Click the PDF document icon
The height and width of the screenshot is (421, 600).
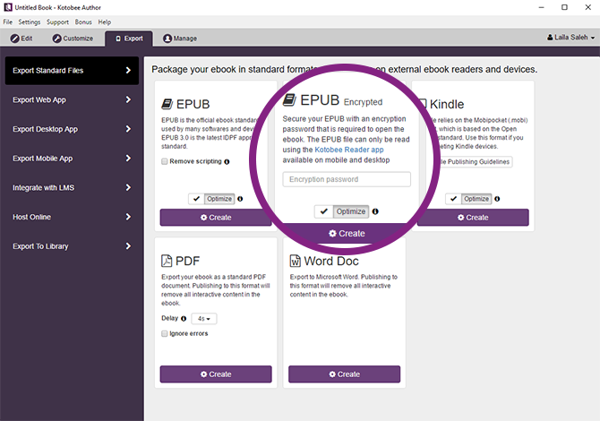click(167, 261)
